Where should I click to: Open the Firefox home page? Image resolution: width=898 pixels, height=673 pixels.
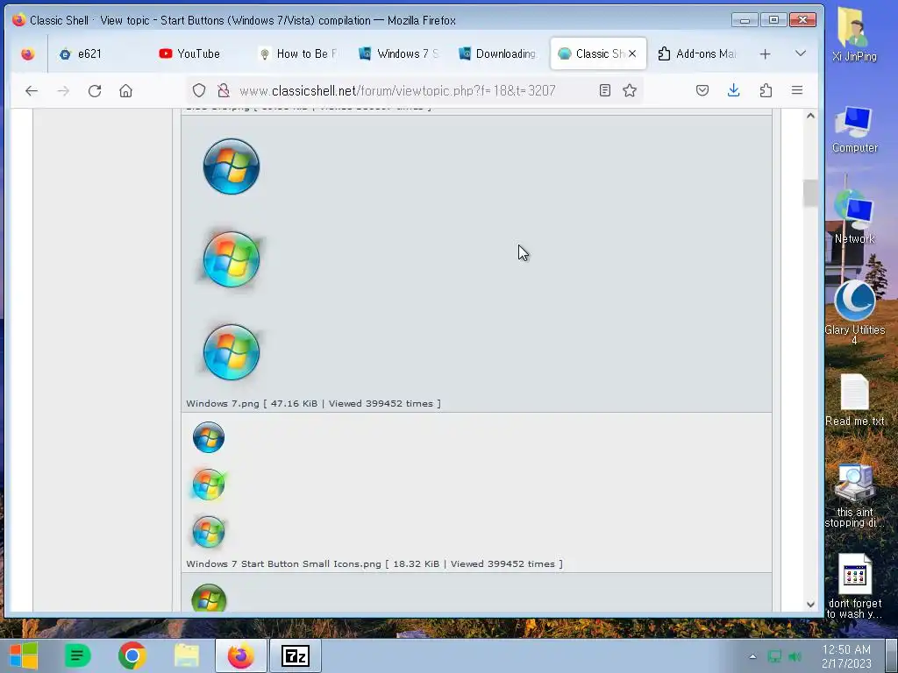126,90
